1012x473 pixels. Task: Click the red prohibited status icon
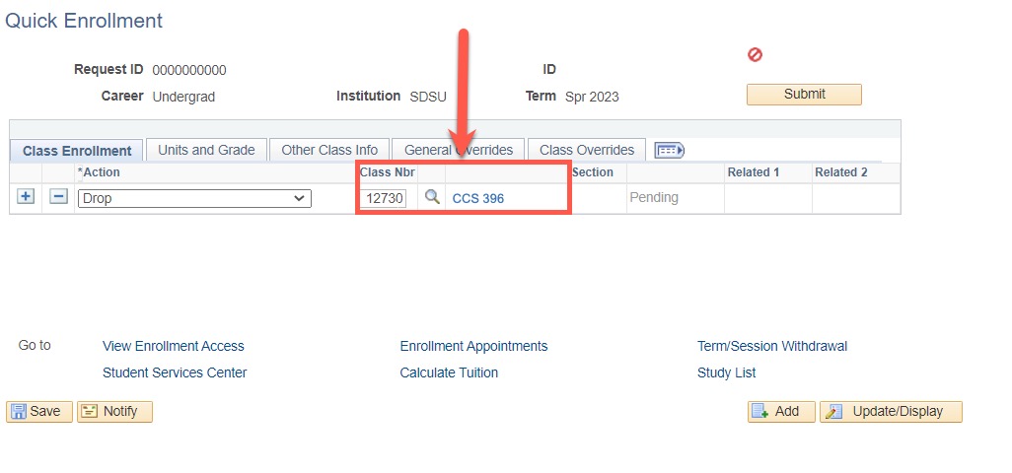(x=755, y=55)
